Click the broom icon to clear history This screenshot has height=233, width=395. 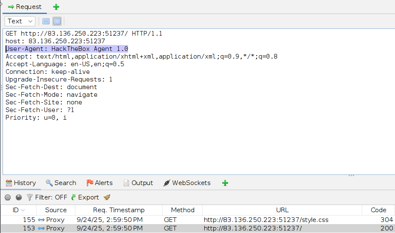pos(107,197)
